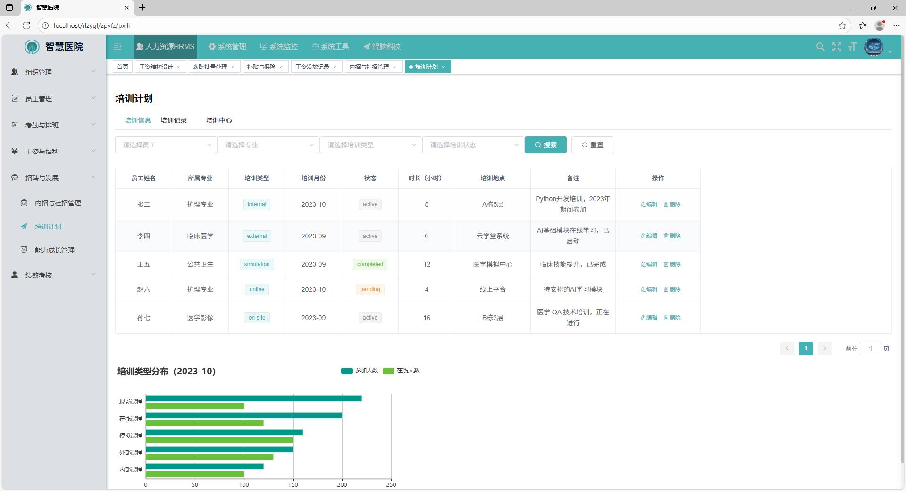906x491 pixels.
Task: Click the 搜索 button
Action: [545, 145]
